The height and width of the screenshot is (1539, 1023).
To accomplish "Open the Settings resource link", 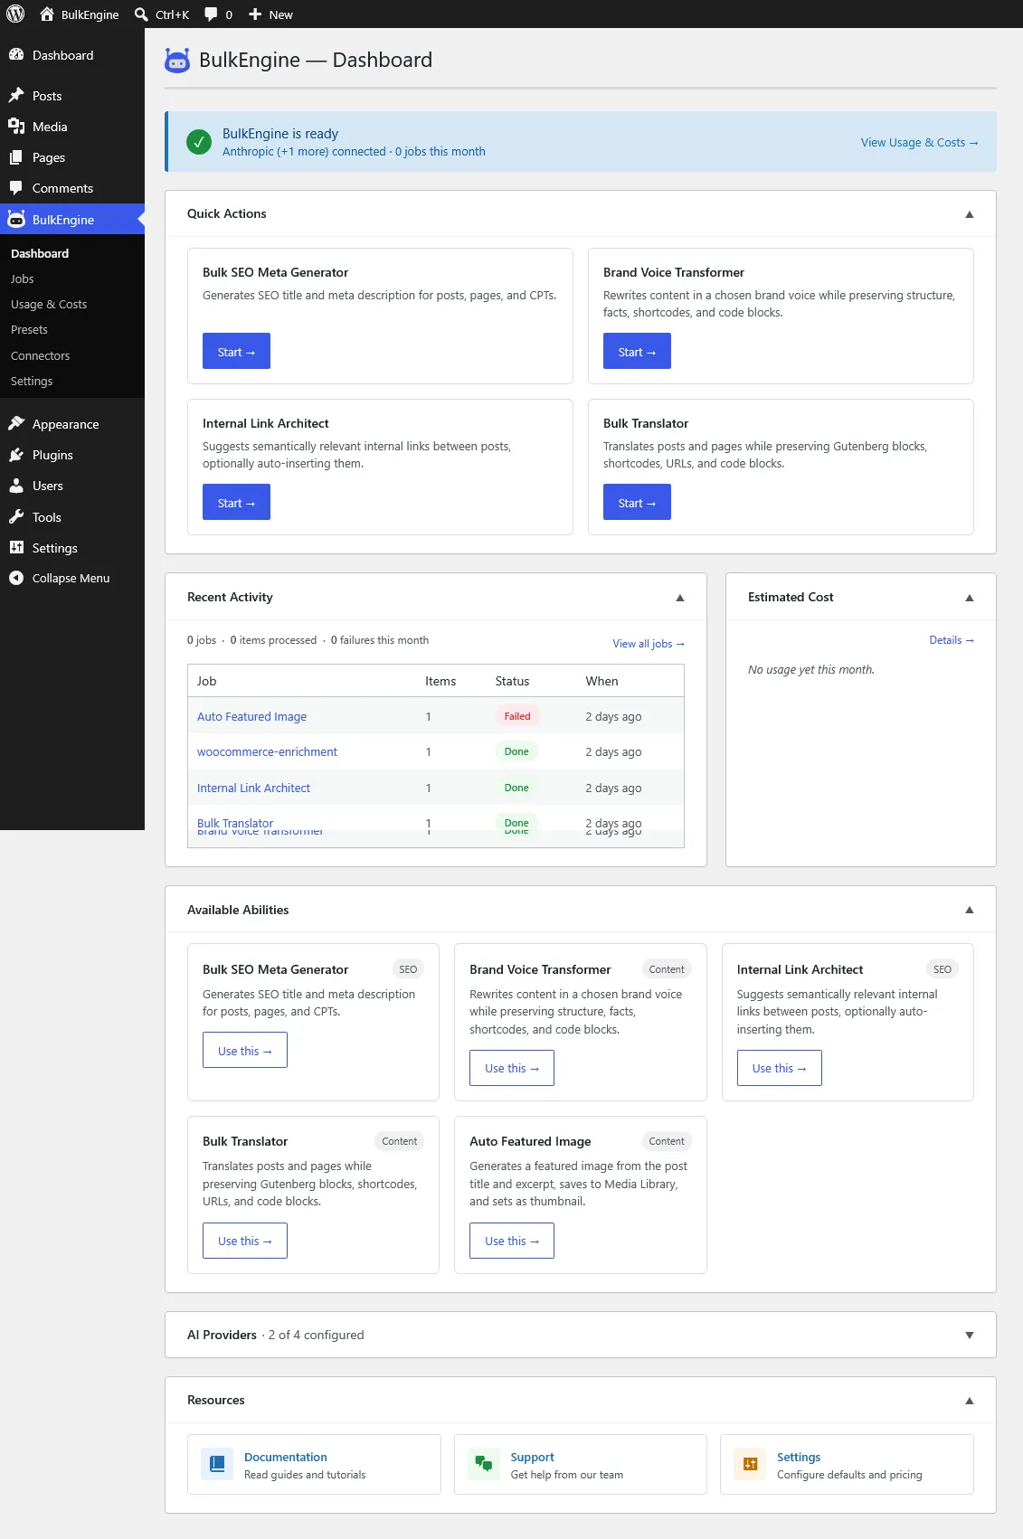I will click(x=799, y=1457).
